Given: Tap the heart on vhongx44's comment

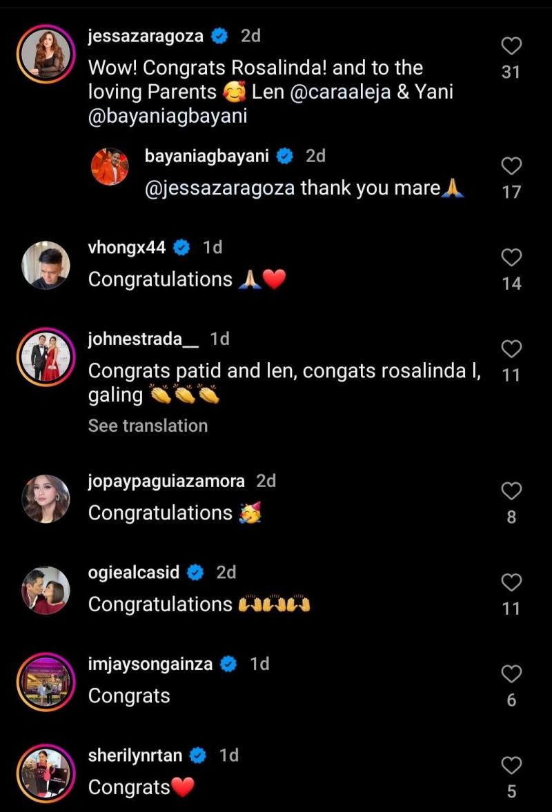Looking at the screenshot, I should tap(511, 258).
